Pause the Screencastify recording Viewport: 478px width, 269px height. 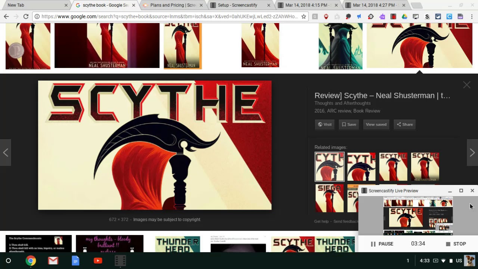[x=382, y=244]
